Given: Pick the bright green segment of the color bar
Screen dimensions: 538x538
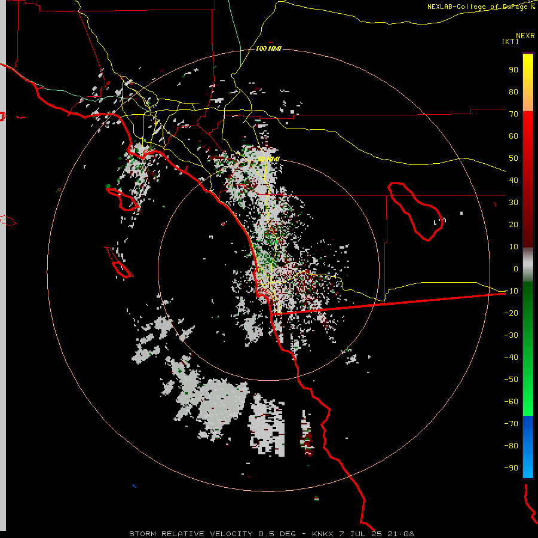Looking at the screenshot, I should pyautogui.click(x=528, y=384).
